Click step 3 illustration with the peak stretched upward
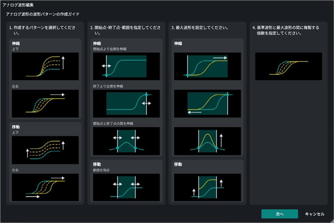 point(208,141)
